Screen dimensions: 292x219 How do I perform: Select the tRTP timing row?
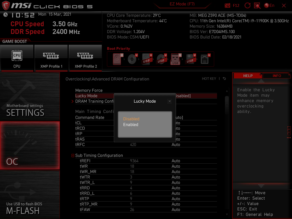pyautogui.click(x=148, y=199)
